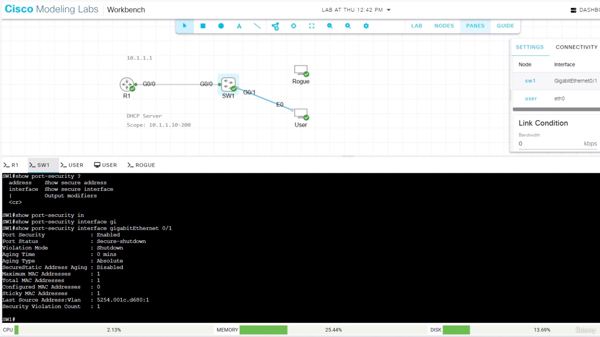
Task: Click the G0/1 interface label on SW1
Action: tap(249, 92)
